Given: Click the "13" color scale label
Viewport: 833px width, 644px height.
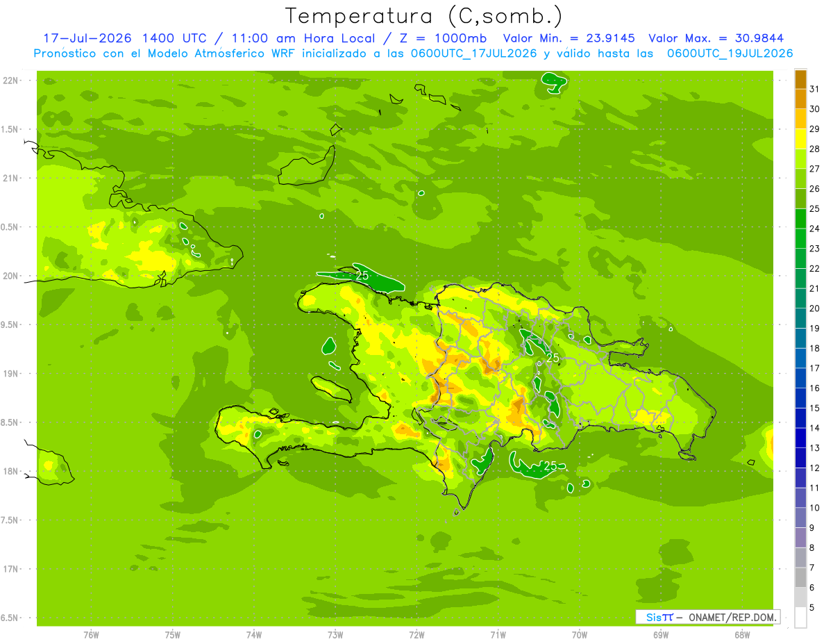Looking at the screenshot, I should point(815,448).
